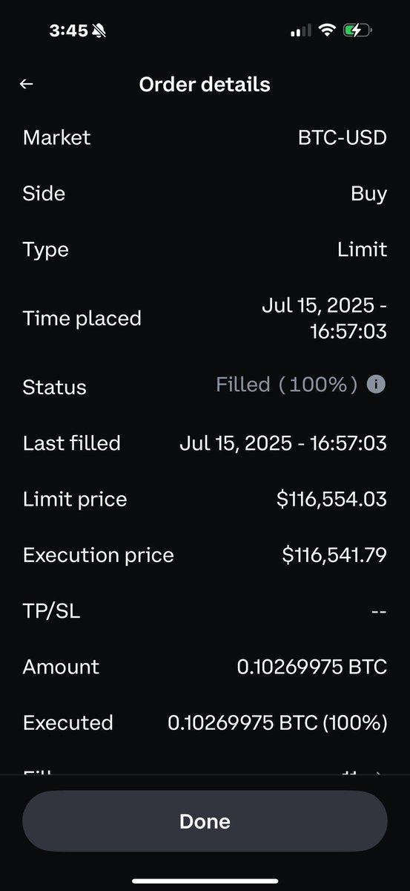Tap the Time placed date value

pyautogui.click(x=325, y=318)
